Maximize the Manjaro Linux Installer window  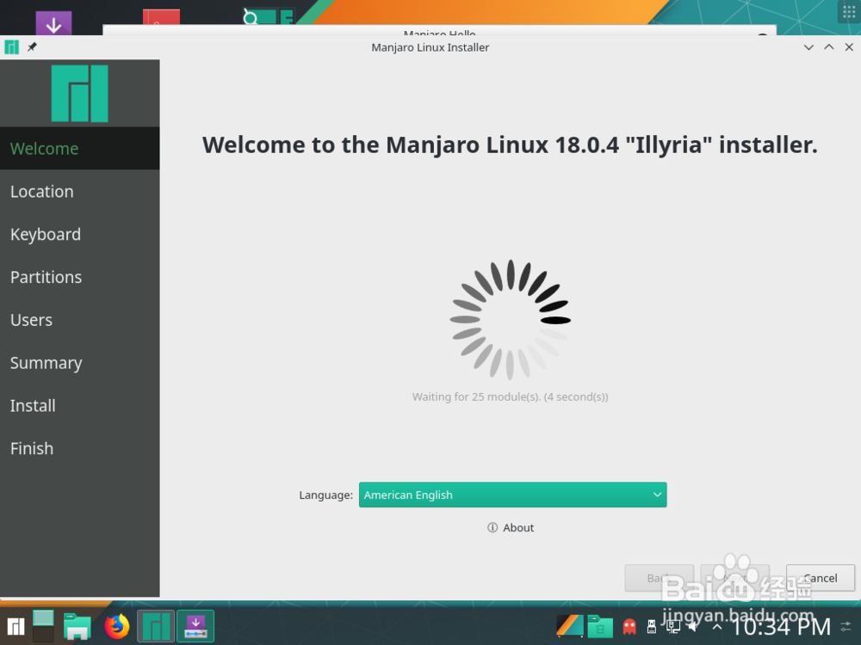pos(829,47)
